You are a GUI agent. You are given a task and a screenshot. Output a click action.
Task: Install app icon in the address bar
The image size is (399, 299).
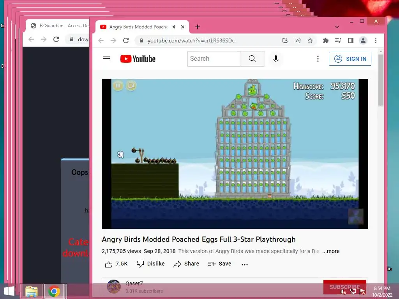click(285, 40)
